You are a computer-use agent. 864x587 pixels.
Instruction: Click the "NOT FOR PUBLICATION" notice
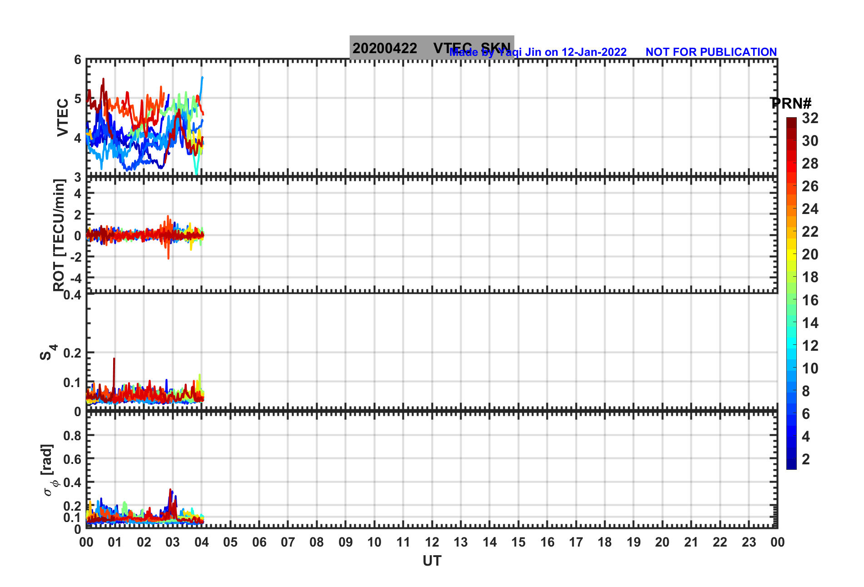click(711, 52)
